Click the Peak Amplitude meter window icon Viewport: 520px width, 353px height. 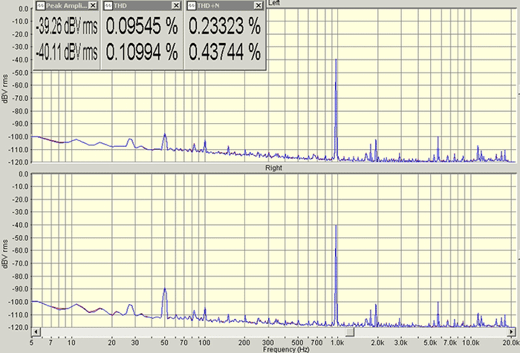pyautogui.click(x=40, y=5)
